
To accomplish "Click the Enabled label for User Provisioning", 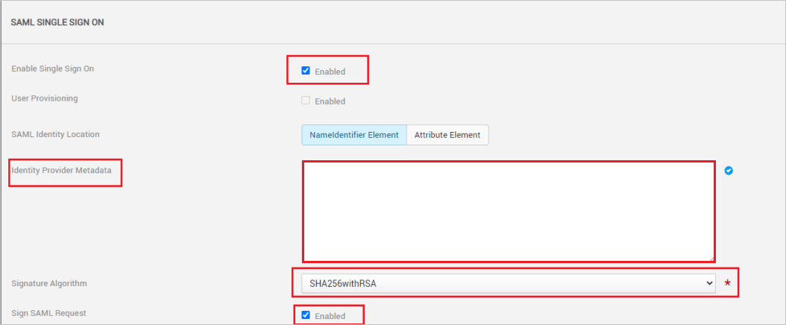I will (330, 101).
